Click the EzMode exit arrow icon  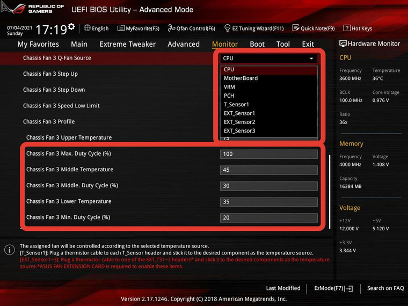tap(348, 289)
